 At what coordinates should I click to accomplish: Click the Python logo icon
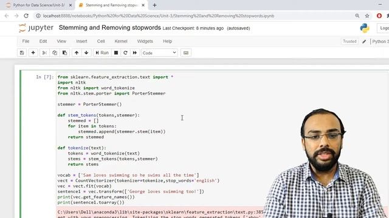(x=365, y=28)
